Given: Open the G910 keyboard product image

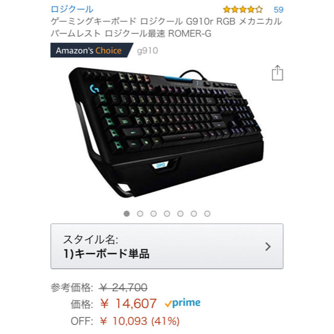Looking at the screenshot, I should pyautogui.click(x=166, y=132).
